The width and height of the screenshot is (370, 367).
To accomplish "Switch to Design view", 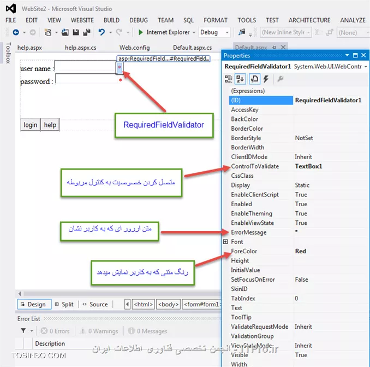I will (34, 304).
